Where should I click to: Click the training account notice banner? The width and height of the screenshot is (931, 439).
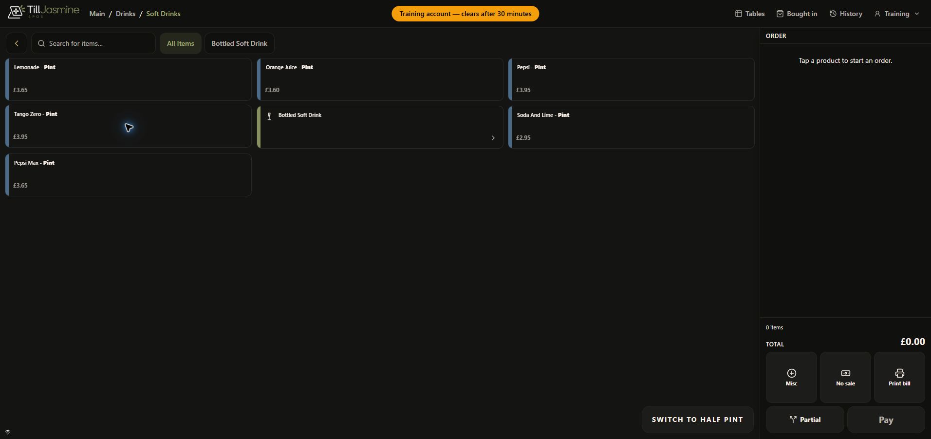465,14
